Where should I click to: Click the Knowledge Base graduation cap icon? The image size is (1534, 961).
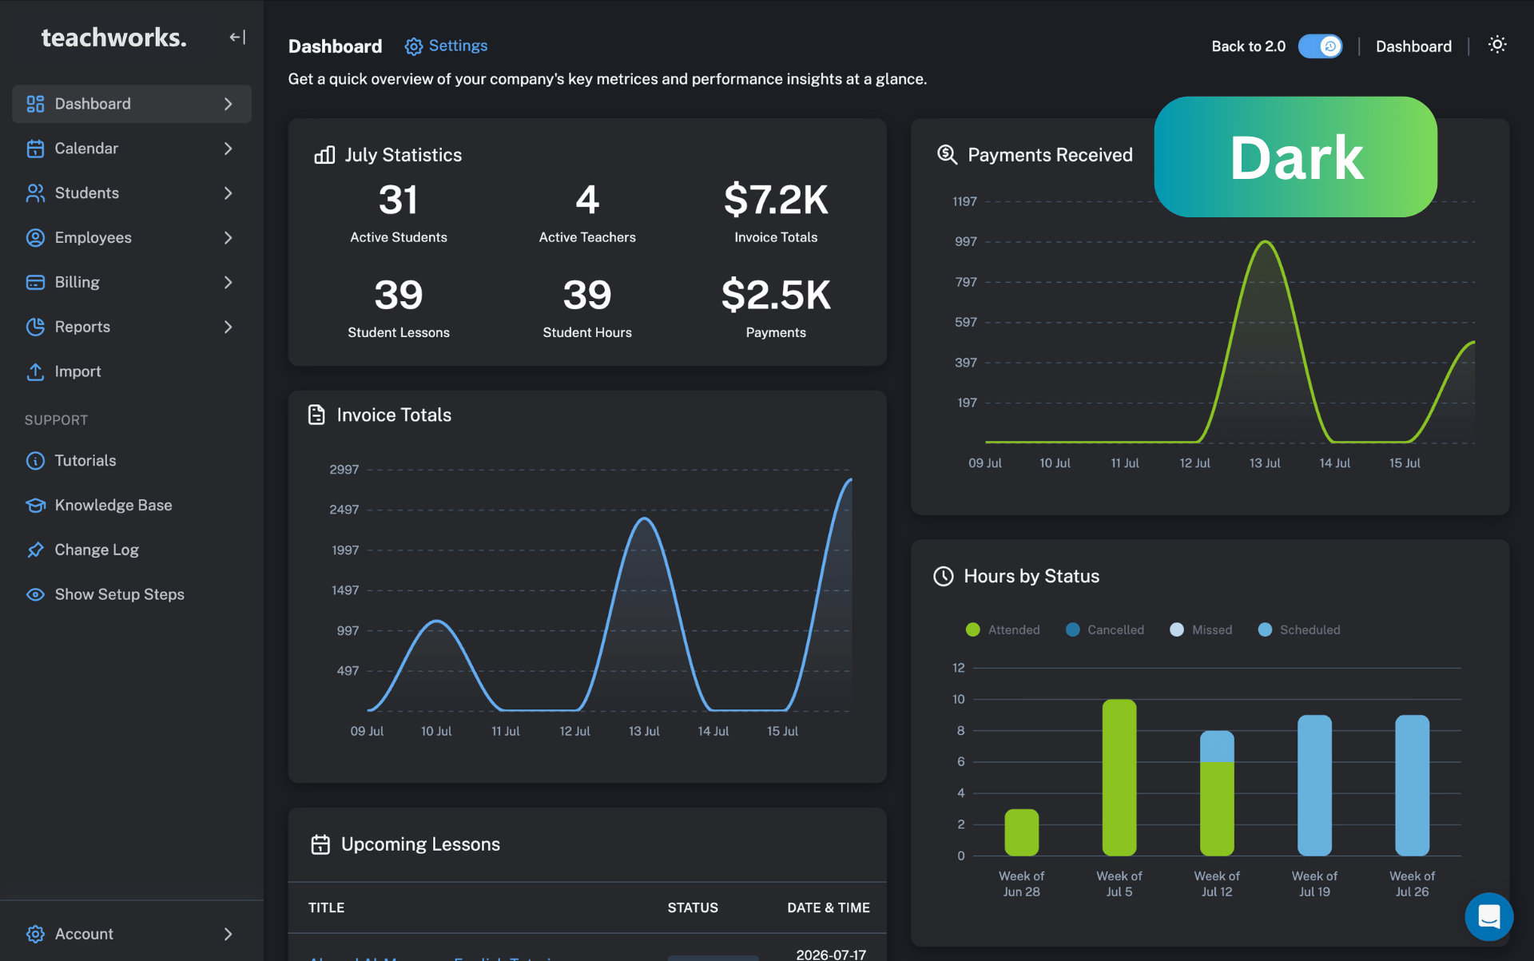(35, 506)
